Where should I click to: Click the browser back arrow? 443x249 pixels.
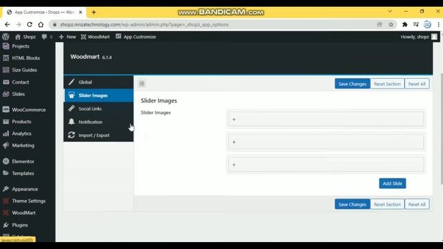(8, 25)
